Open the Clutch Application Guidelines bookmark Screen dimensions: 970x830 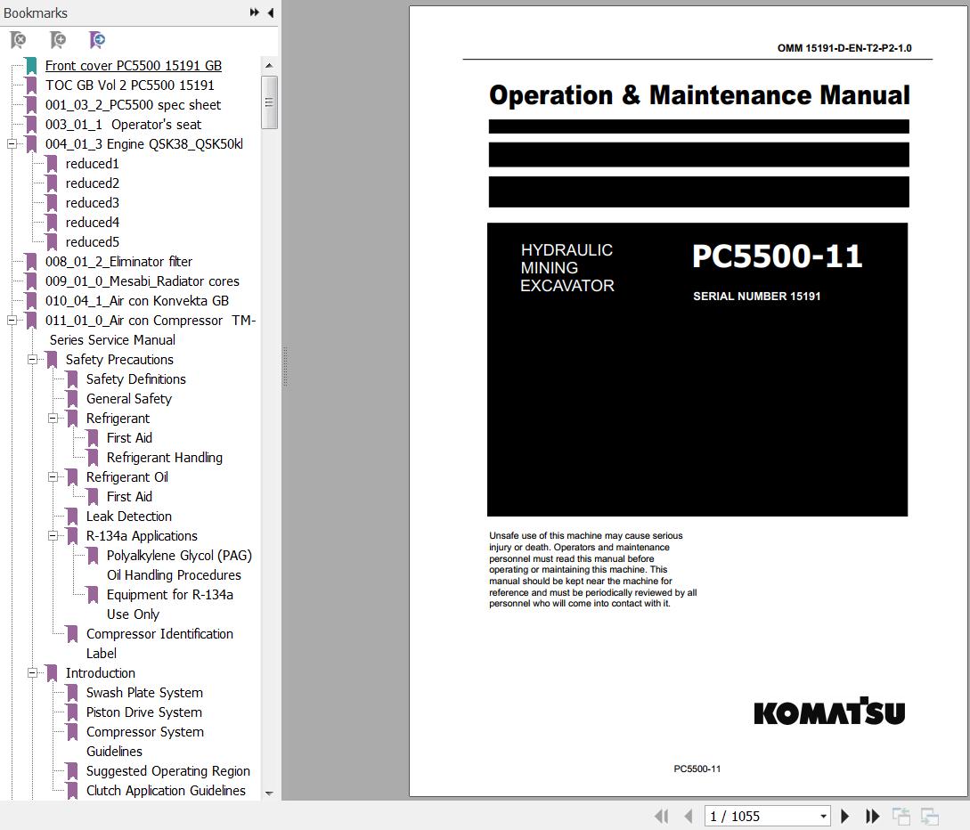[x=166, y=791]
